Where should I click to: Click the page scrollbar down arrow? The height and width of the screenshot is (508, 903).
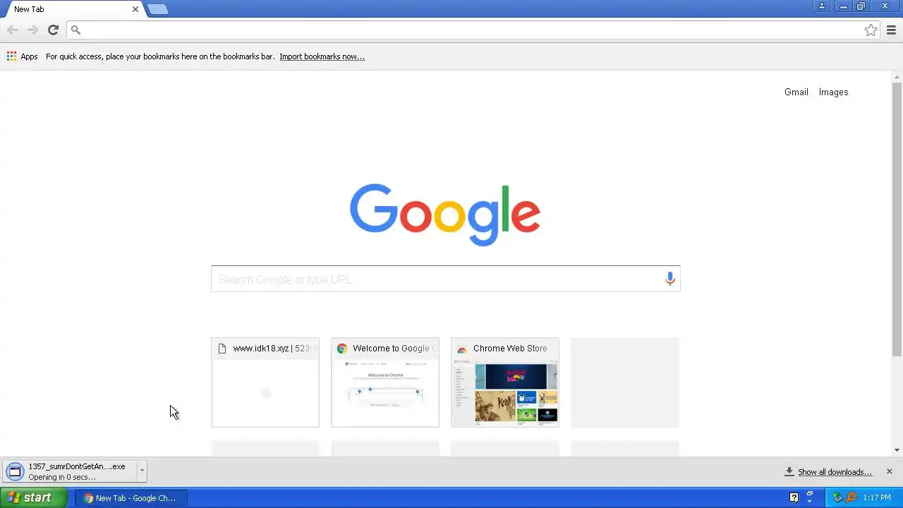click(x=897, y=449)
